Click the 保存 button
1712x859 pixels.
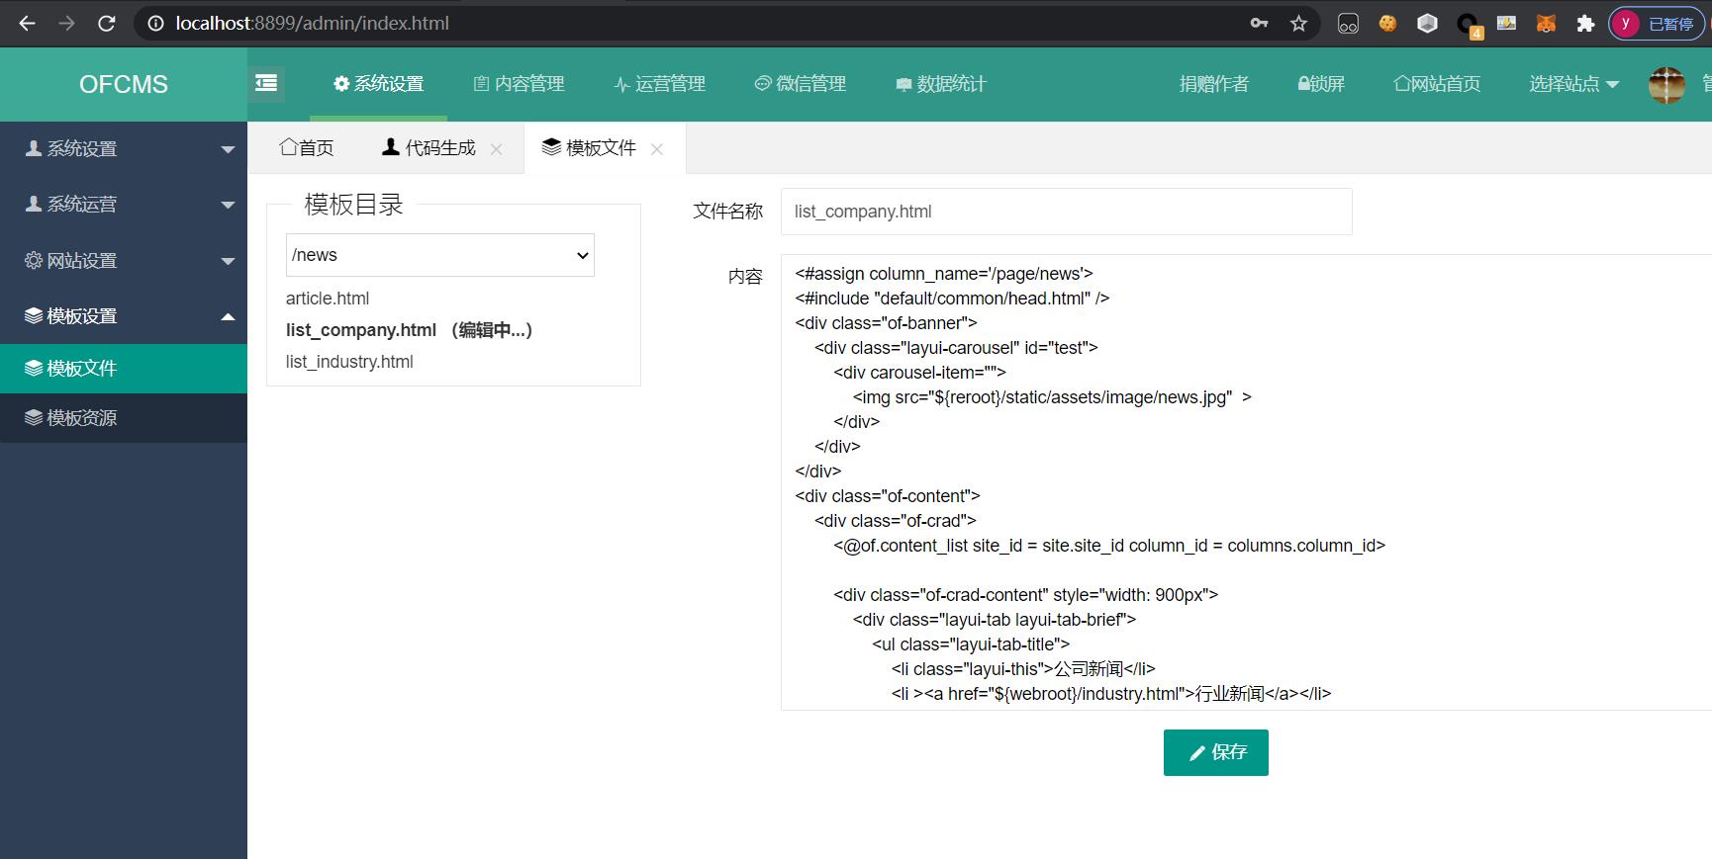[x=1216, y=752]
